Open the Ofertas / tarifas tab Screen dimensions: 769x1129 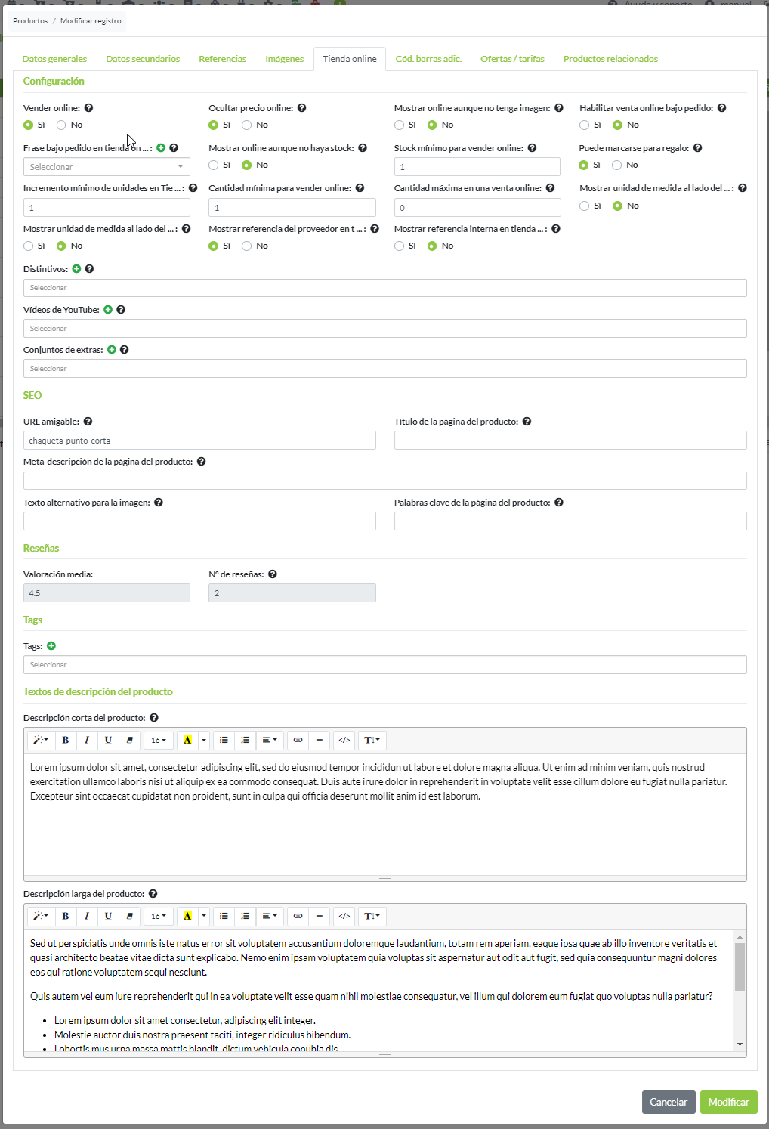(512, 59)
